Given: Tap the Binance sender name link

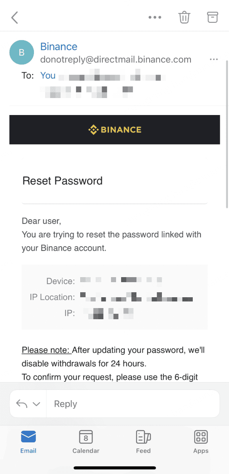Looking at the screenshot, I should click(59, 47).
